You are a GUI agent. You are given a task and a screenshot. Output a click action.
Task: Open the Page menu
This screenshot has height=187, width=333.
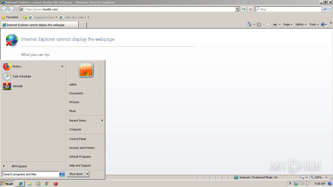(x=288, y=24)
